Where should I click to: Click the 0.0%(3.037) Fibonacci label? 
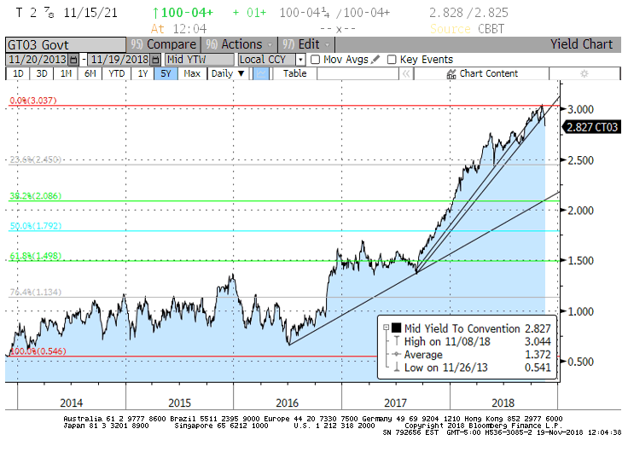tap(33, 101)
